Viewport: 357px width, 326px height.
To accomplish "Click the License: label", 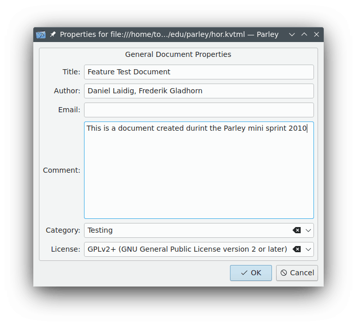I will click(66, 249).
